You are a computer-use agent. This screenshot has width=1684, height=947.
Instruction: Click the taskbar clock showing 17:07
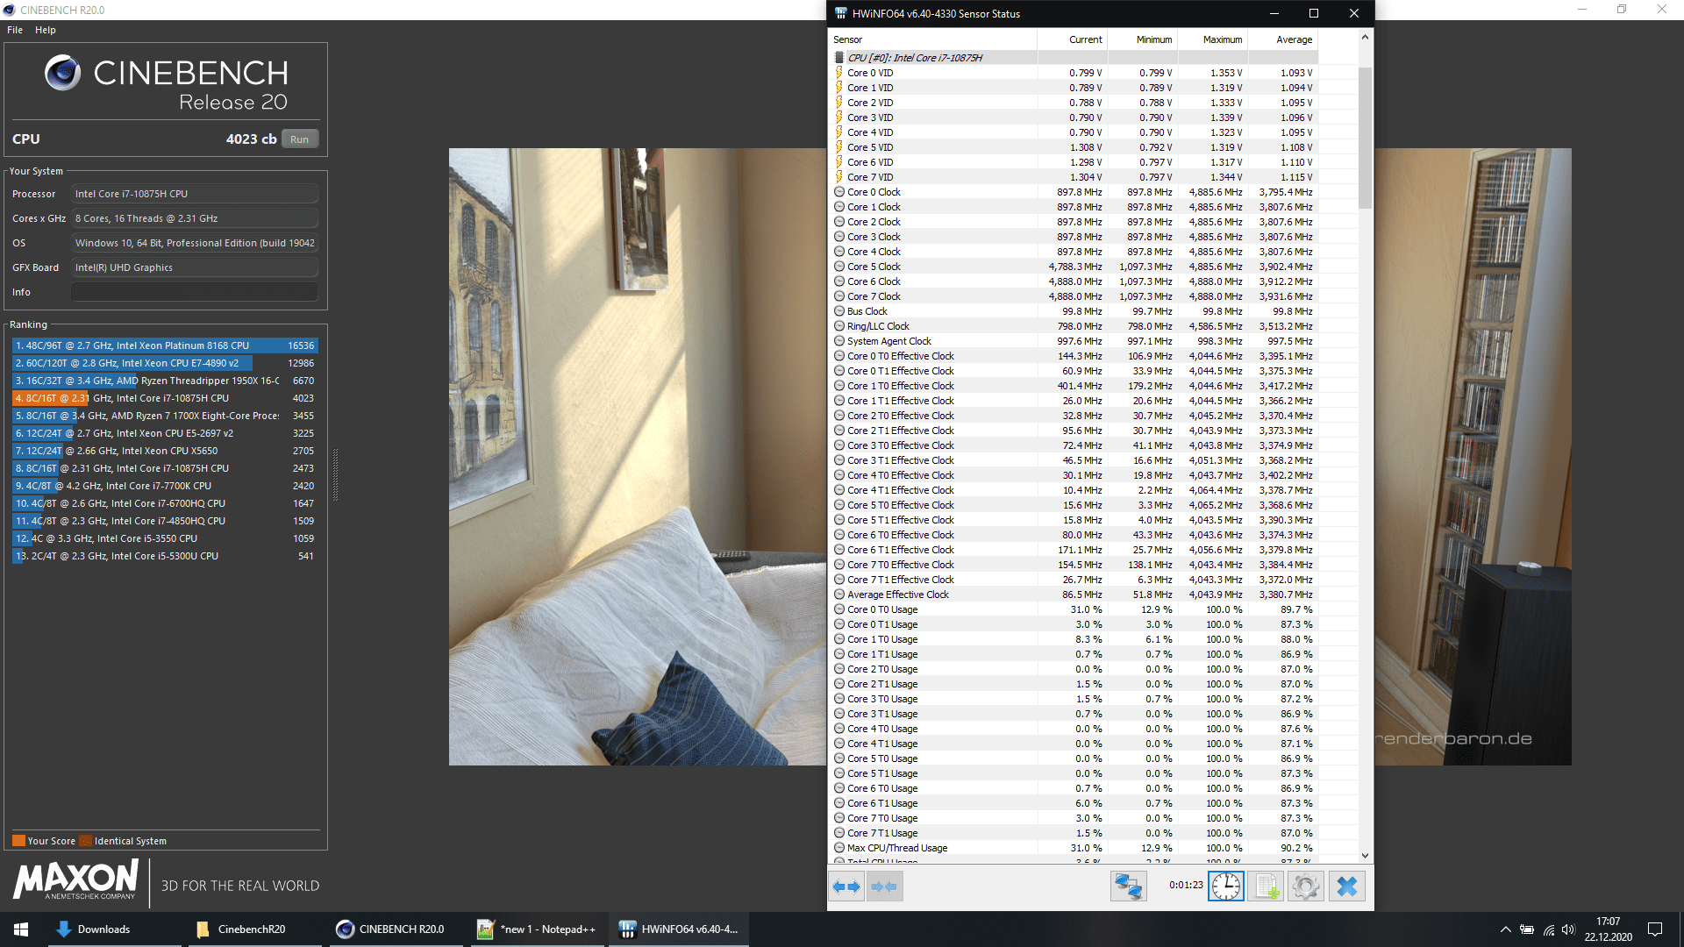pos(1608,929)
